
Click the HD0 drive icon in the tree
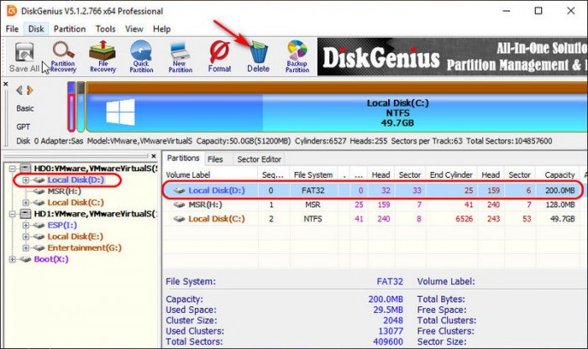pos(25,168)
